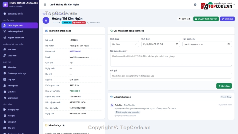Click the Khóa học book icon

click(5, 67)
